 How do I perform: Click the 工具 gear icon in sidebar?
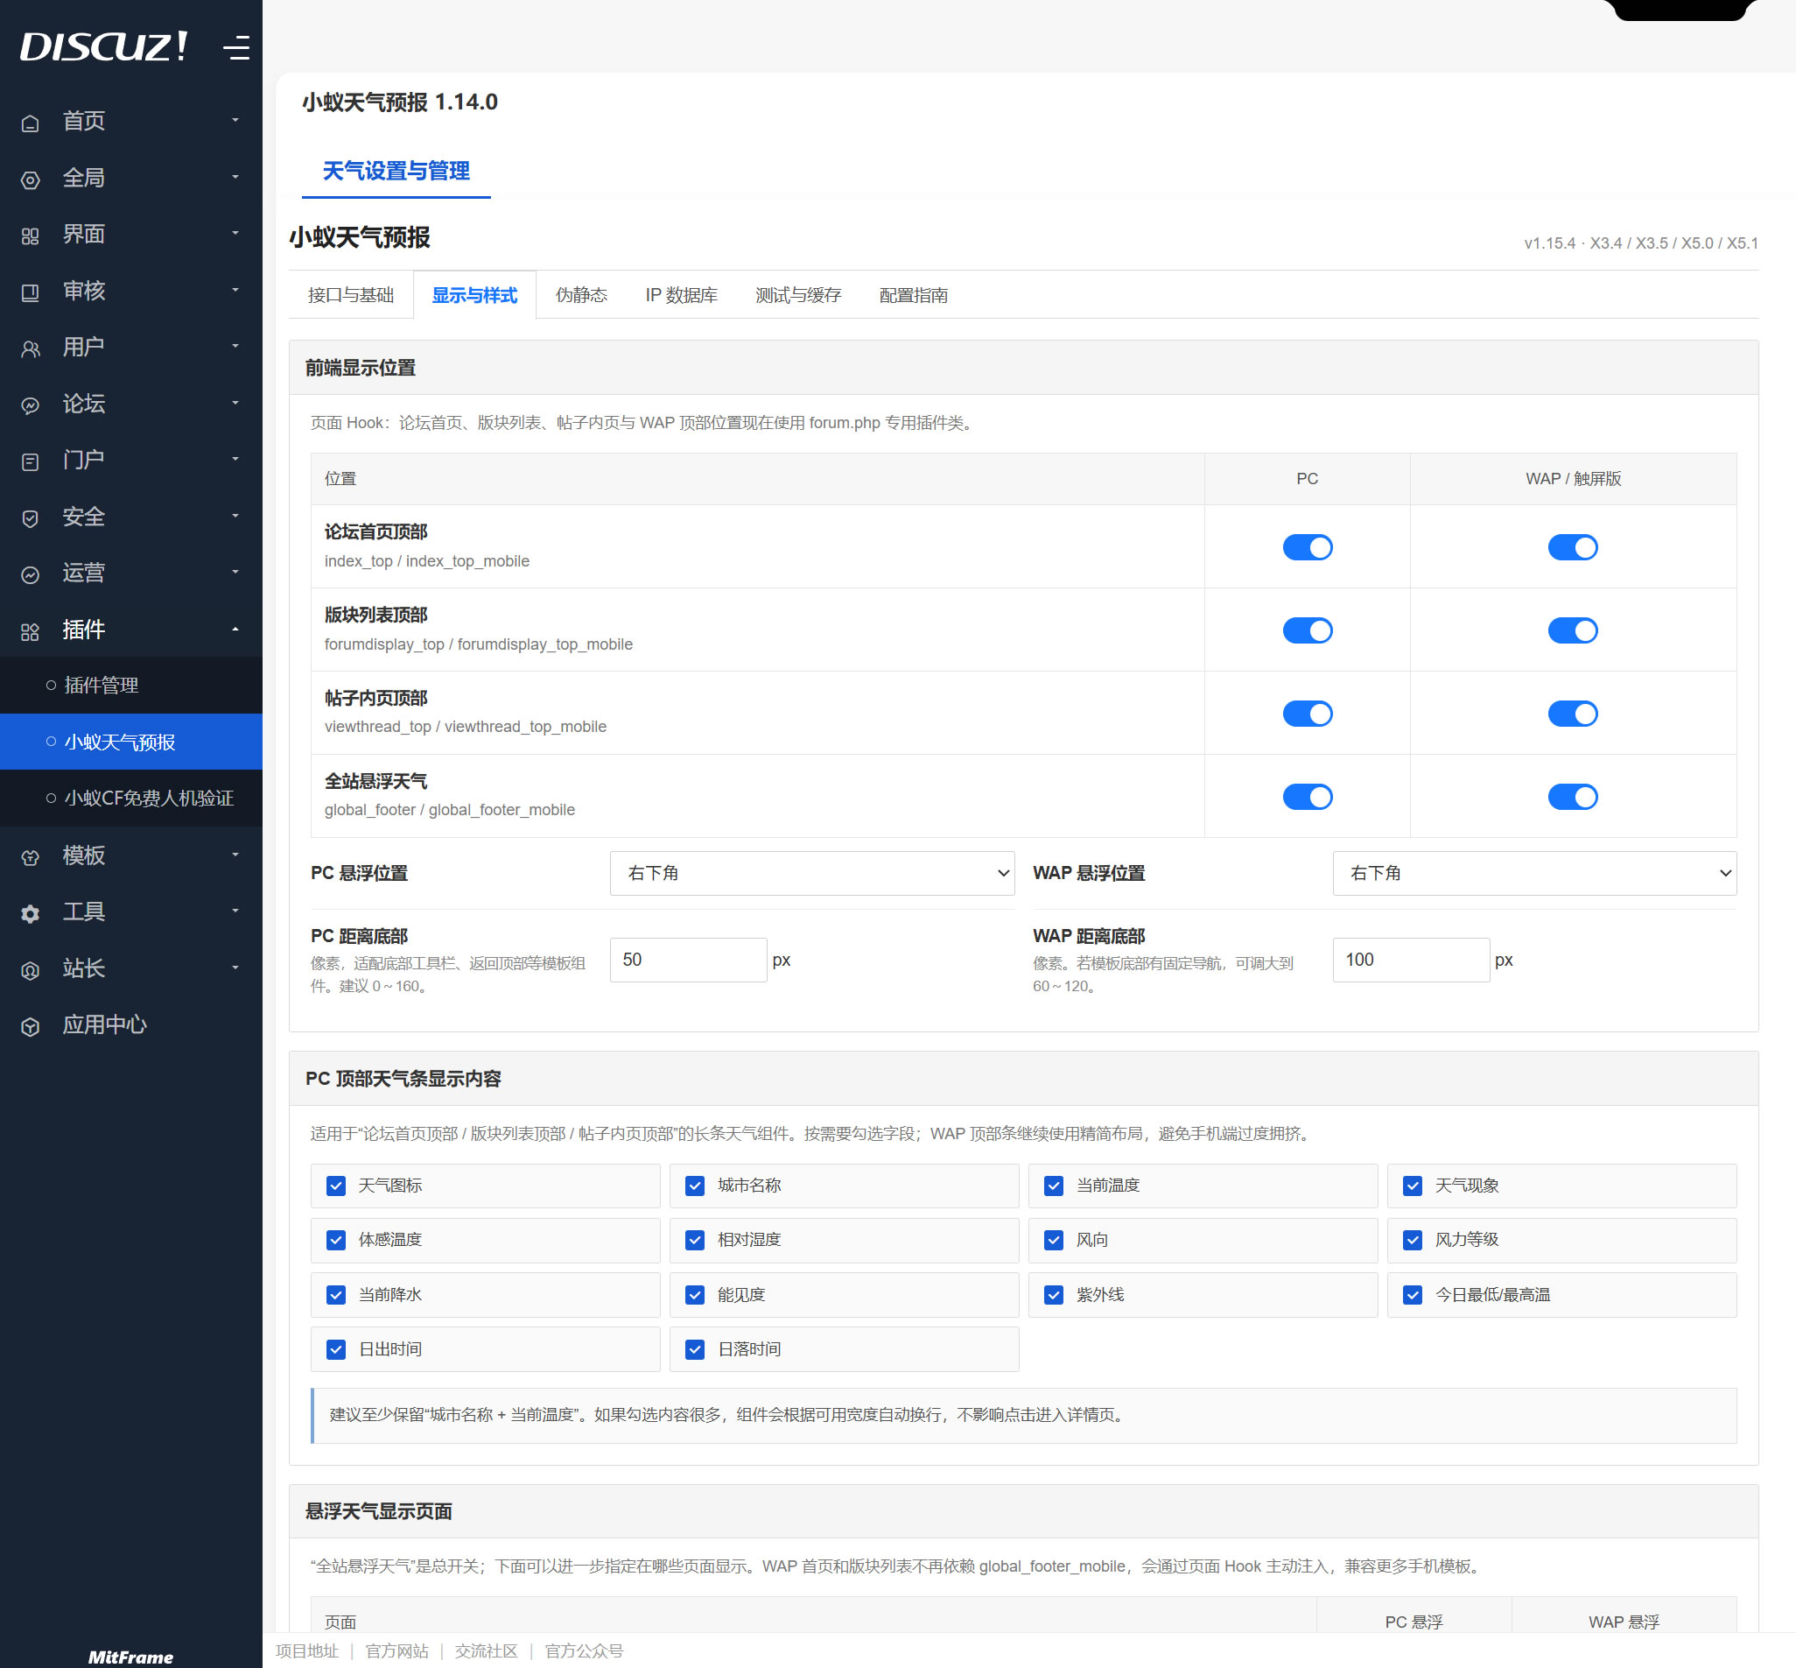(x=31, y=913)
